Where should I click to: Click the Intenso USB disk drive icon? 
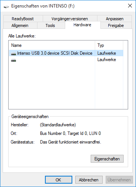click(x=13, y=54)
